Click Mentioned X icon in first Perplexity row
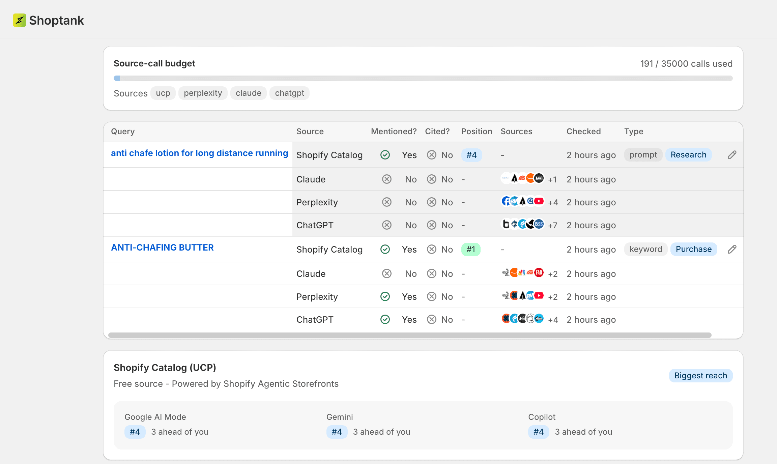Viewport: 777px width, 464px height. coord(387,202)
